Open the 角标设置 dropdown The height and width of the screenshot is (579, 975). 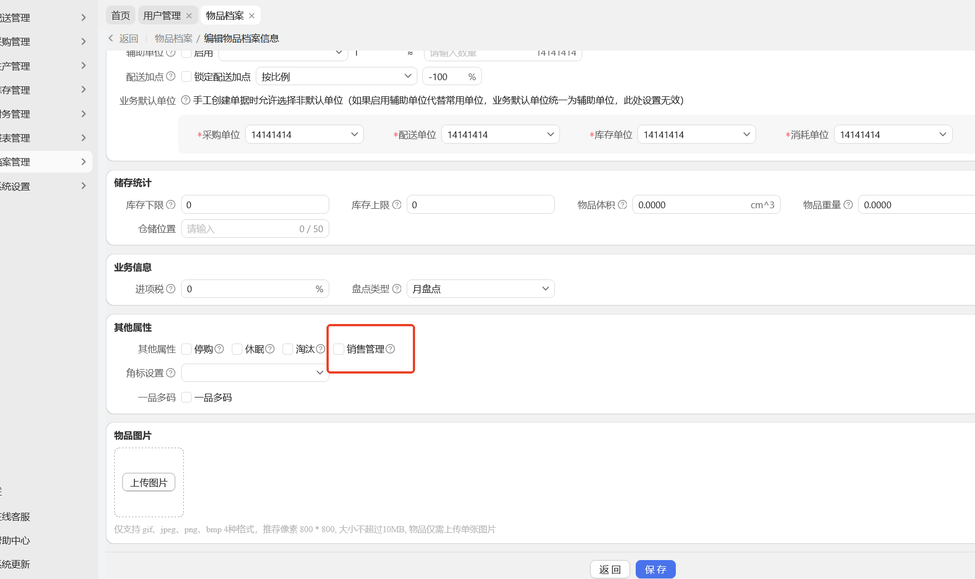click(255, 373)
